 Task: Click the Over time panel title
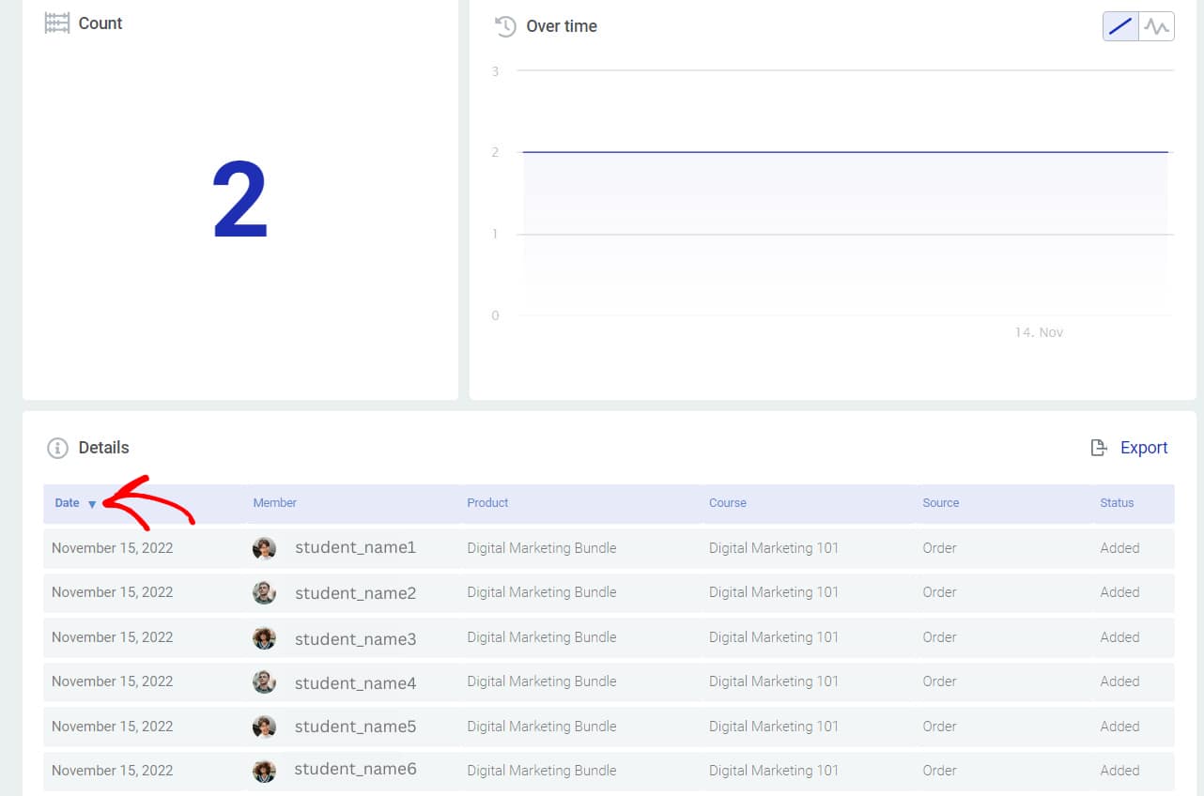click(x=562, y=26)
